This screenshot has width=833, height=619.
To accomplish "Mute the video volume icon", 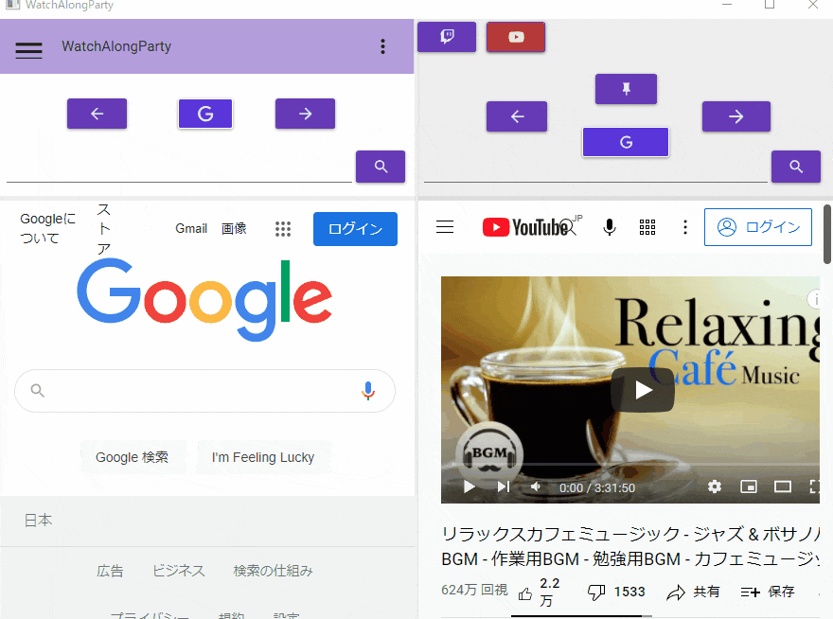I will pos(536,486).
